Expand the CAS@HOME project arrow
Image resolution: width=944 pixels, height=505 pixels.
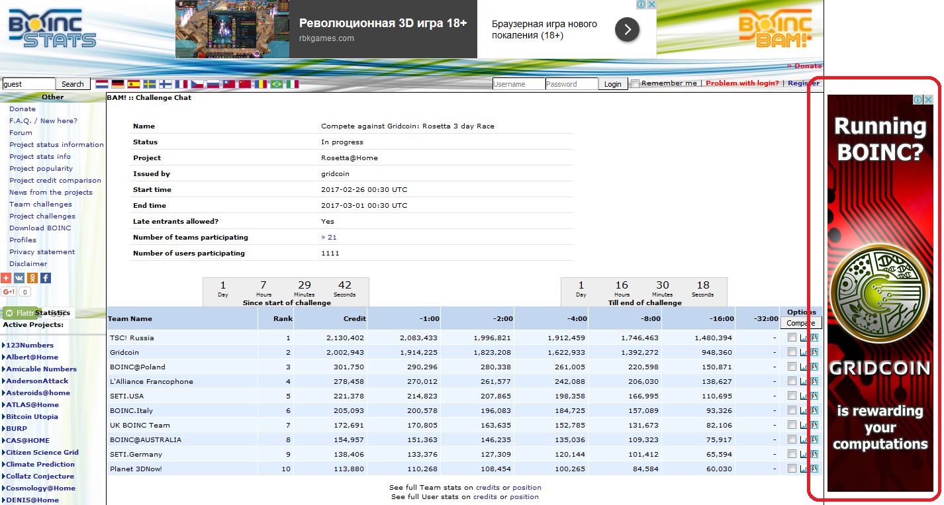click(3, 441)
